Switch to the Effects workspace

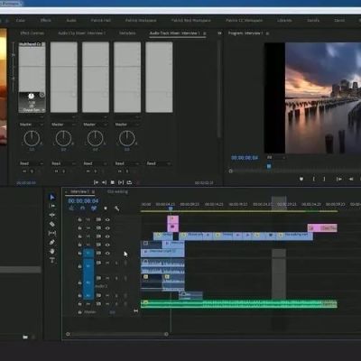(x=46, y=20)
